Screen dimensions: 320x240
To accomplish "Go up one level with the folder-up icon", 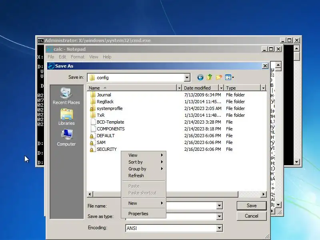I will click(x=209, y=77).
